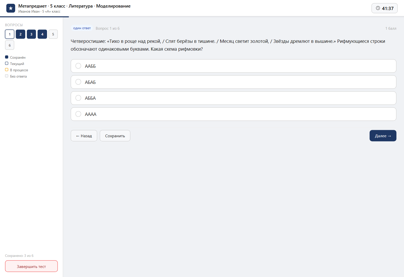Click student name Иванов Иван subtitle
The width and height of the screenshot is (404, 277).
[39, 12]
